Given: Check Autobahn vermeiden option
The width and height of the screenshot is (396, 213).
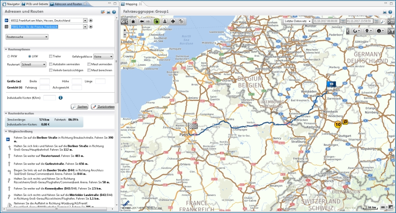Looking at the screenshot, I should [x=50, y=64].
